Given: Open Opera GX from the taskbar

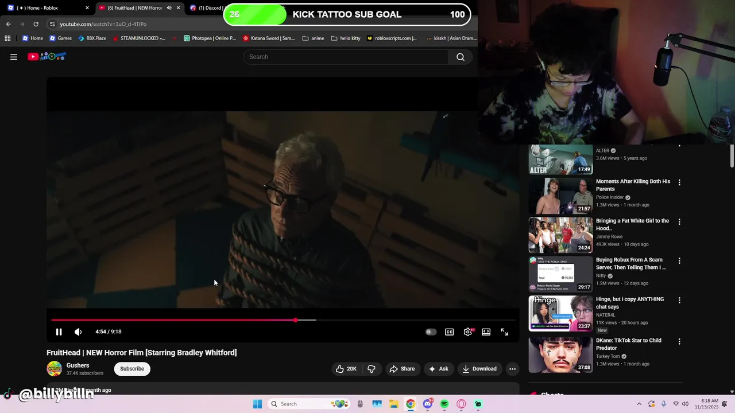Looking at the screenshot, I should (461, 404).
